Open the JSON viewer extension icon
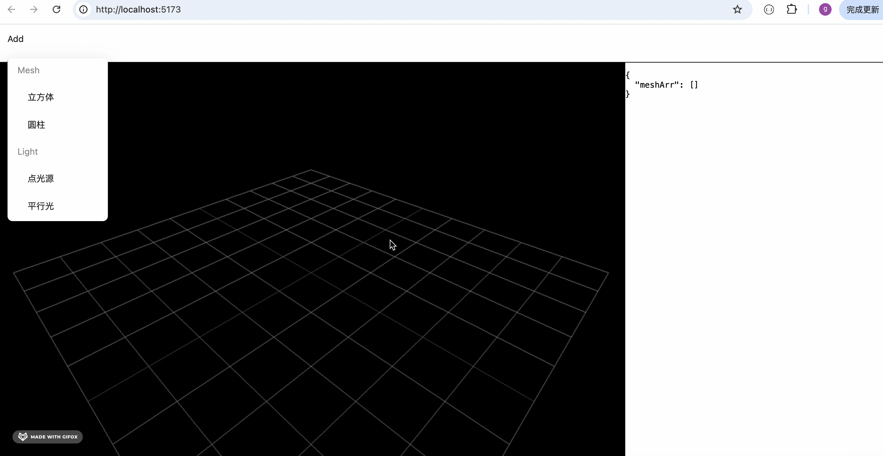 tap(769, 10)
